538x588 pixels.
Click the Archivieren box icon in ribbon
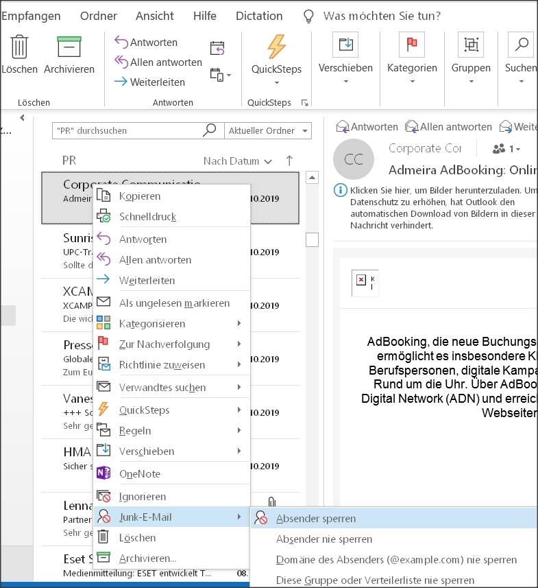point(69,47)
